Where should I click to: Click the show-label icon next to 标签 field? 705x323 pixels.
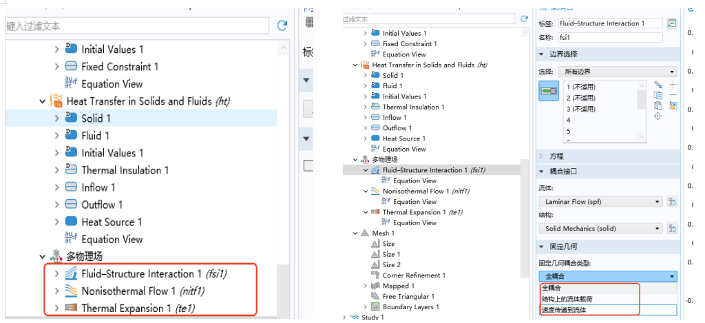coord(672,23)
